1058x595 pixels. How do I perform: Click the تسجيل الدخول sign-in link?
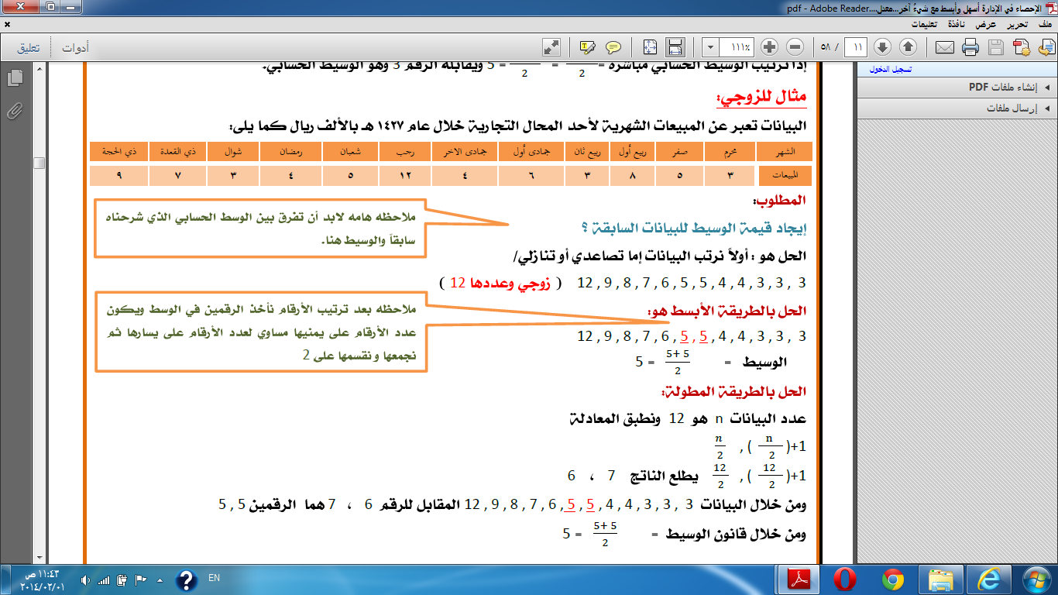click(892, 69)
